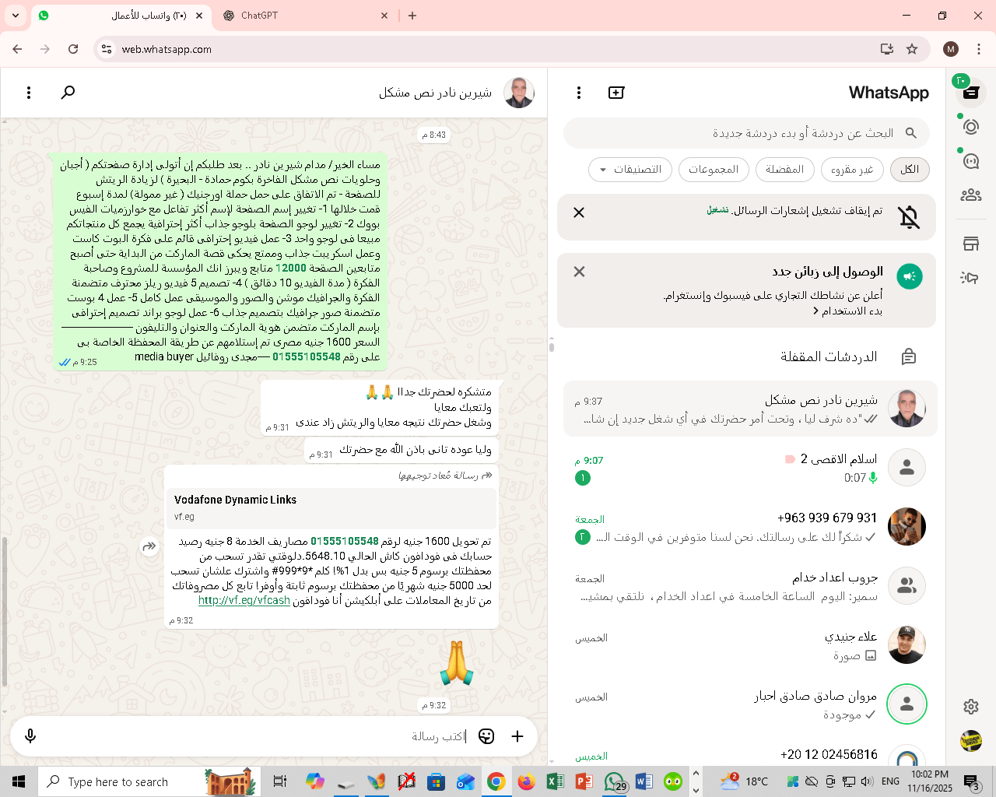Image resolution: width=996 pixels, height=797 pixels.
Task: Toggle the المجموعات groups filter chip
Action: click(x=714, y=170)
